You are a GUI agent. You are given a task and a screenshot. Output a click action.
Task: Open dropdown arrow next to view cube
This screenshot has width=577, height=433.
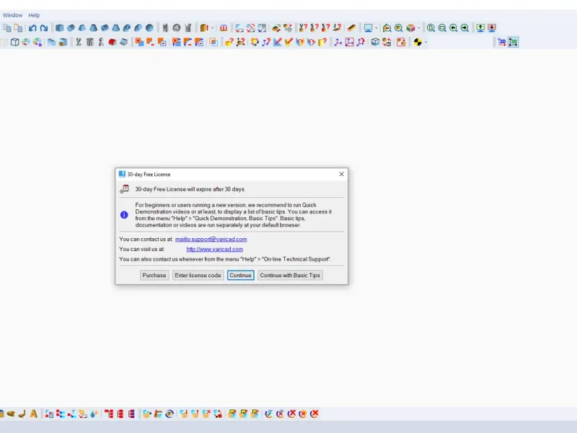[419, 28]
